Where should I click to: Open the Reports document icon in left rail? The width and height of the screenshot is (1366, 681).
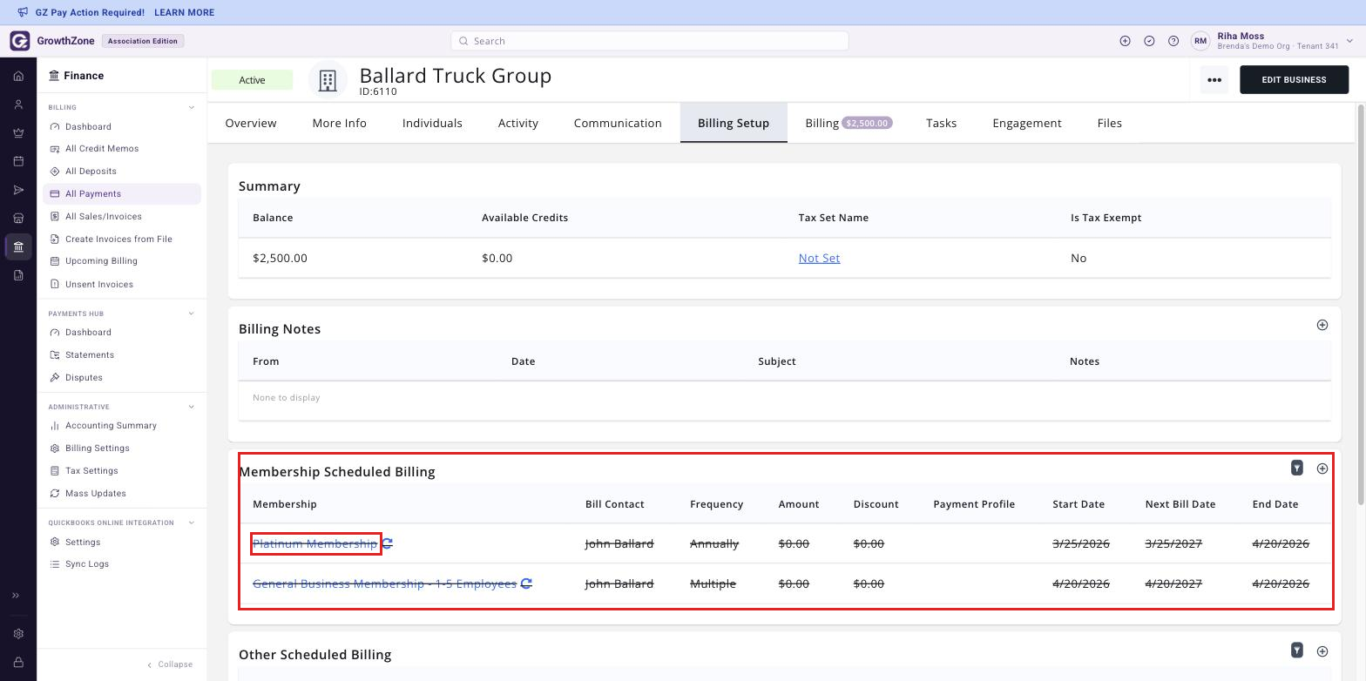click(x=18, y=275)
